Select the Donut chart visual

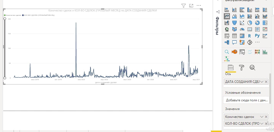(257, 23)
